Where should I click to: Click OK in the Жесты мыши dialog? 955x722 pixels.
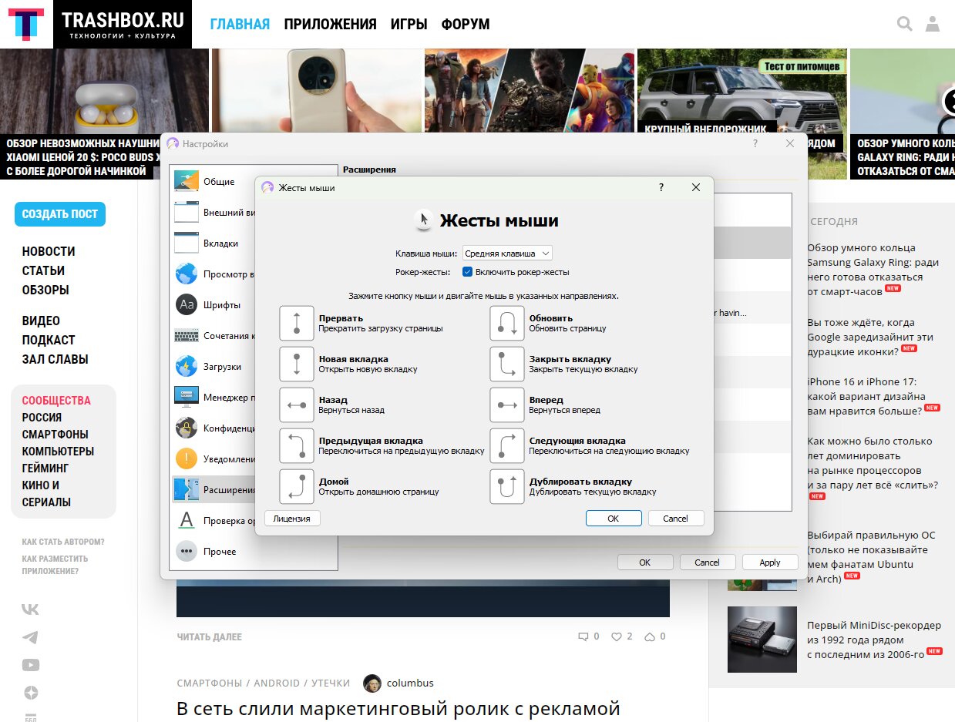(x=614, y=519)
